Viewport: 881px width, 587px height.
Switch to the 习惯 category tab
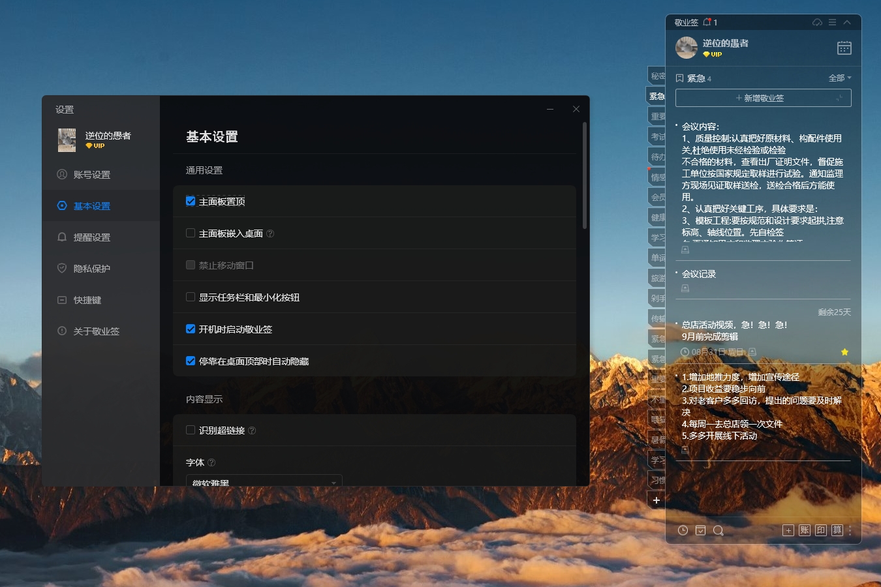pos(657,480)
